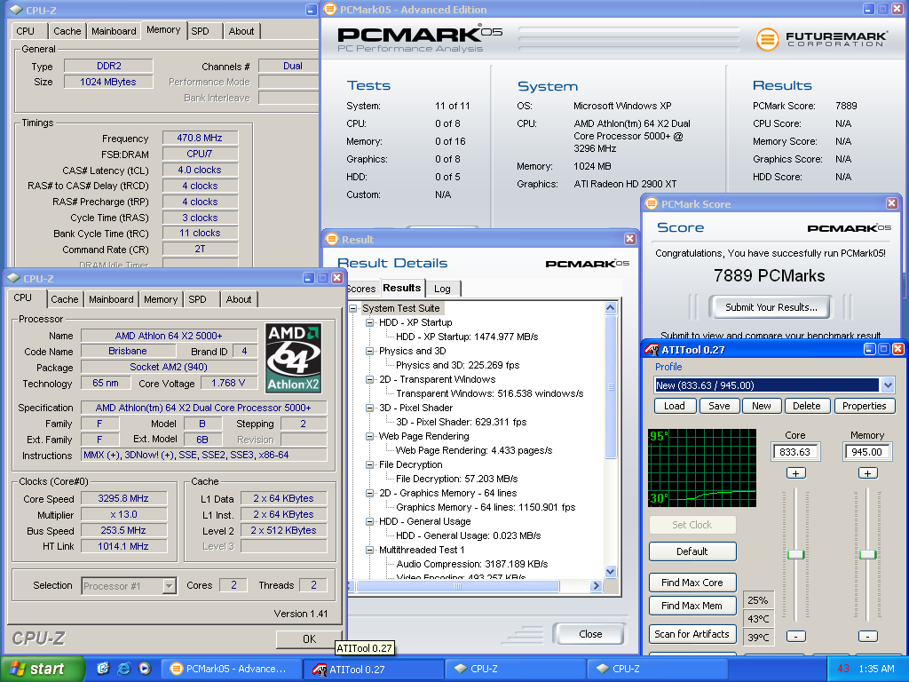909x682 pixels.
Task: Click ATITool title bar icon
Action: point(652,350)
